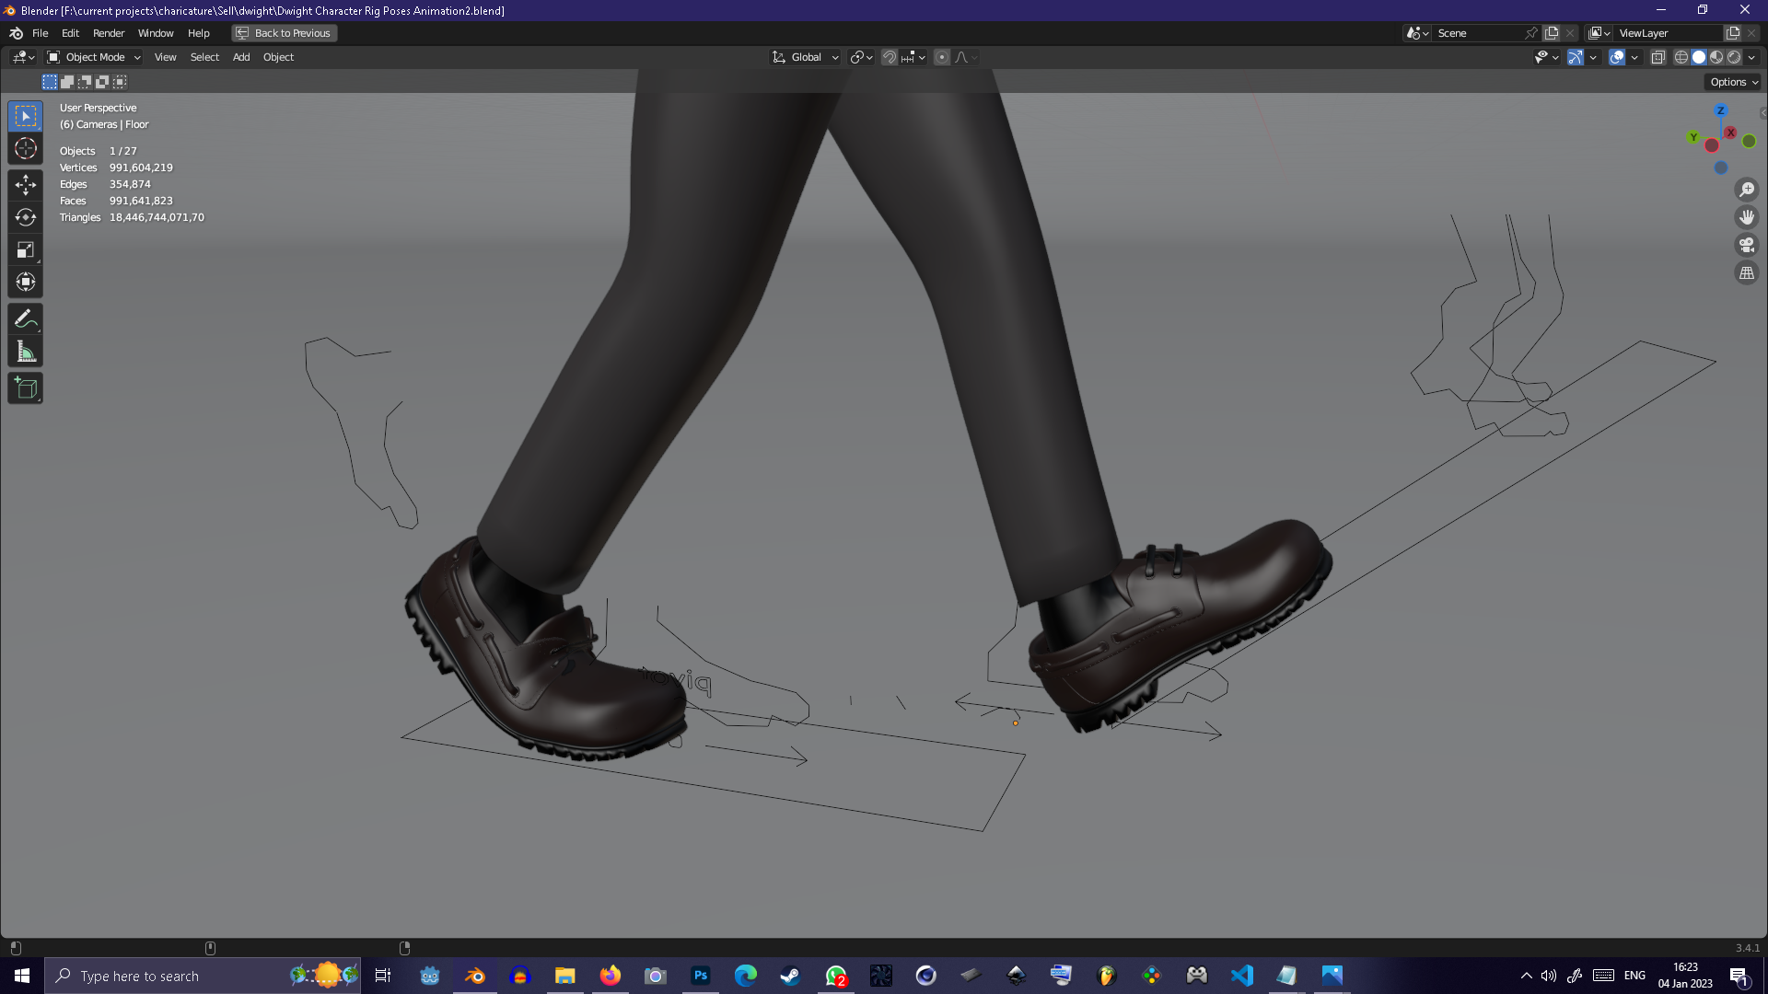Open the Select menu
Screen dimensions: 1768x994
(204, 57)
